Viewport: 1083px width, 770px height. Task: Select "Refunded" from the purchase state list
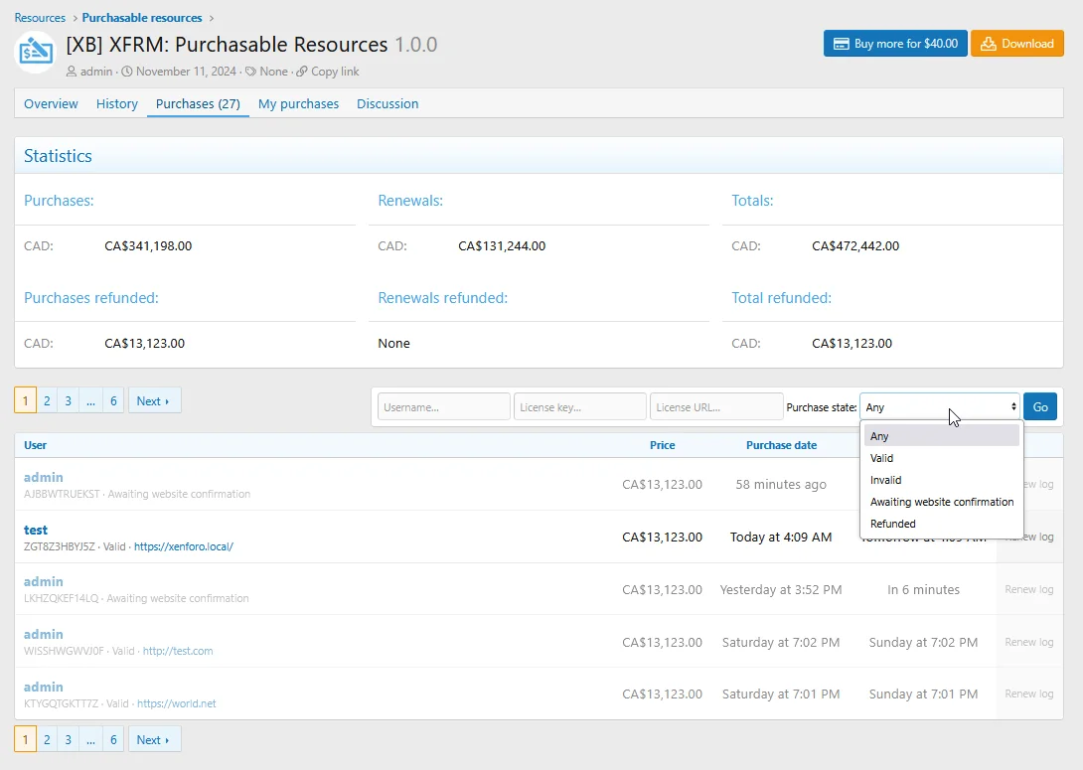pyautogui.click(x=892, y=524)
